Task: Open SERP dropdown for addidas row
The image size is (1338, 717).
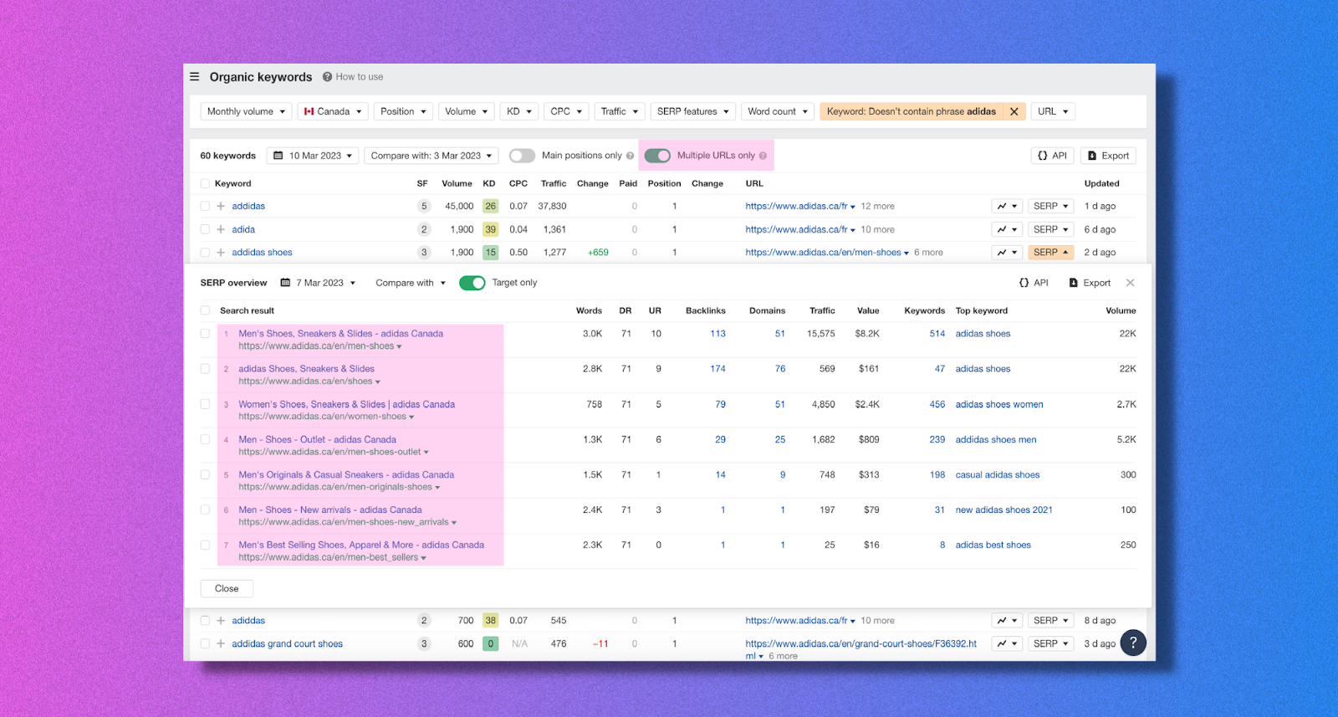Action: coord(1050,206)
